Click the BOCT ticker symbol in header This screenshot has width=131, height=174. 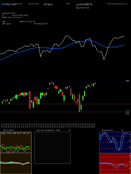(68, 4)
